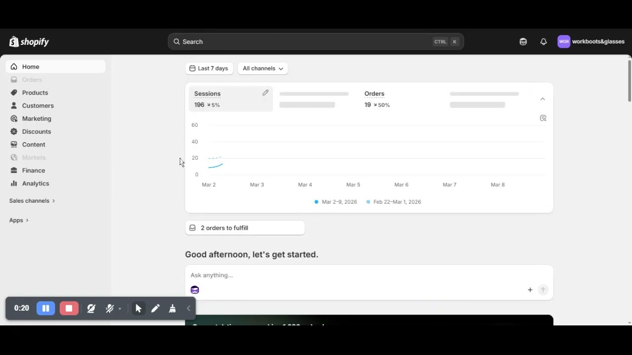Click the send arrow button in ask box

(x=543, y=290)
